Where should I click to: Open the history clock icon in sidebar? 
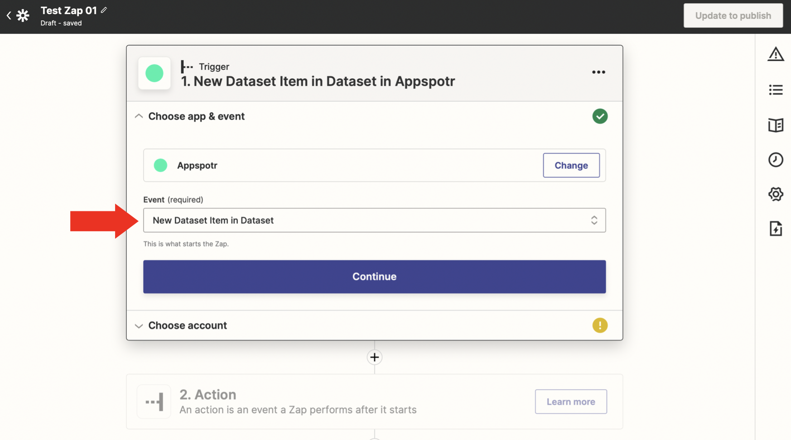pos(776,160)
